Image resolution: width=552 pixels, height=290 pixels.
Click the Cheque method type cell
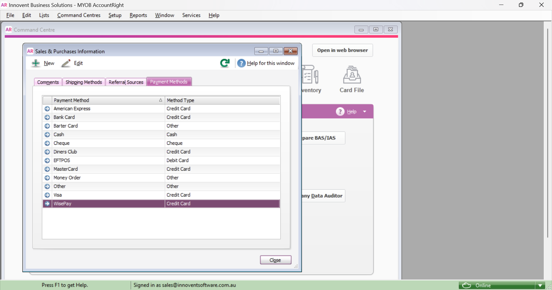click(x=222, y=143)
